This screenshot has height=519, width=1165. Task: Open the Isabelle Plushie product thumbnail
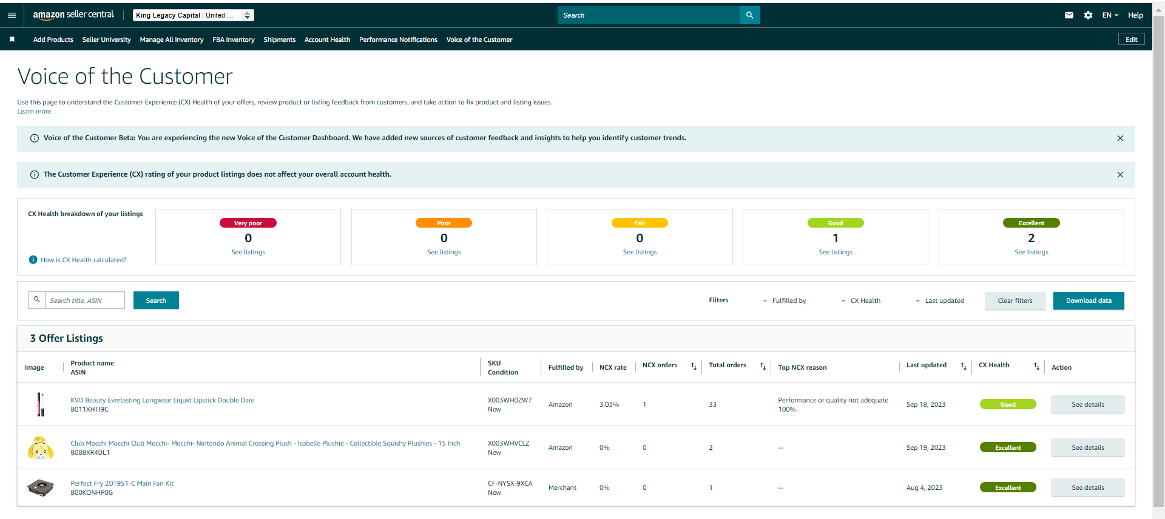click(x=41, y=447)
